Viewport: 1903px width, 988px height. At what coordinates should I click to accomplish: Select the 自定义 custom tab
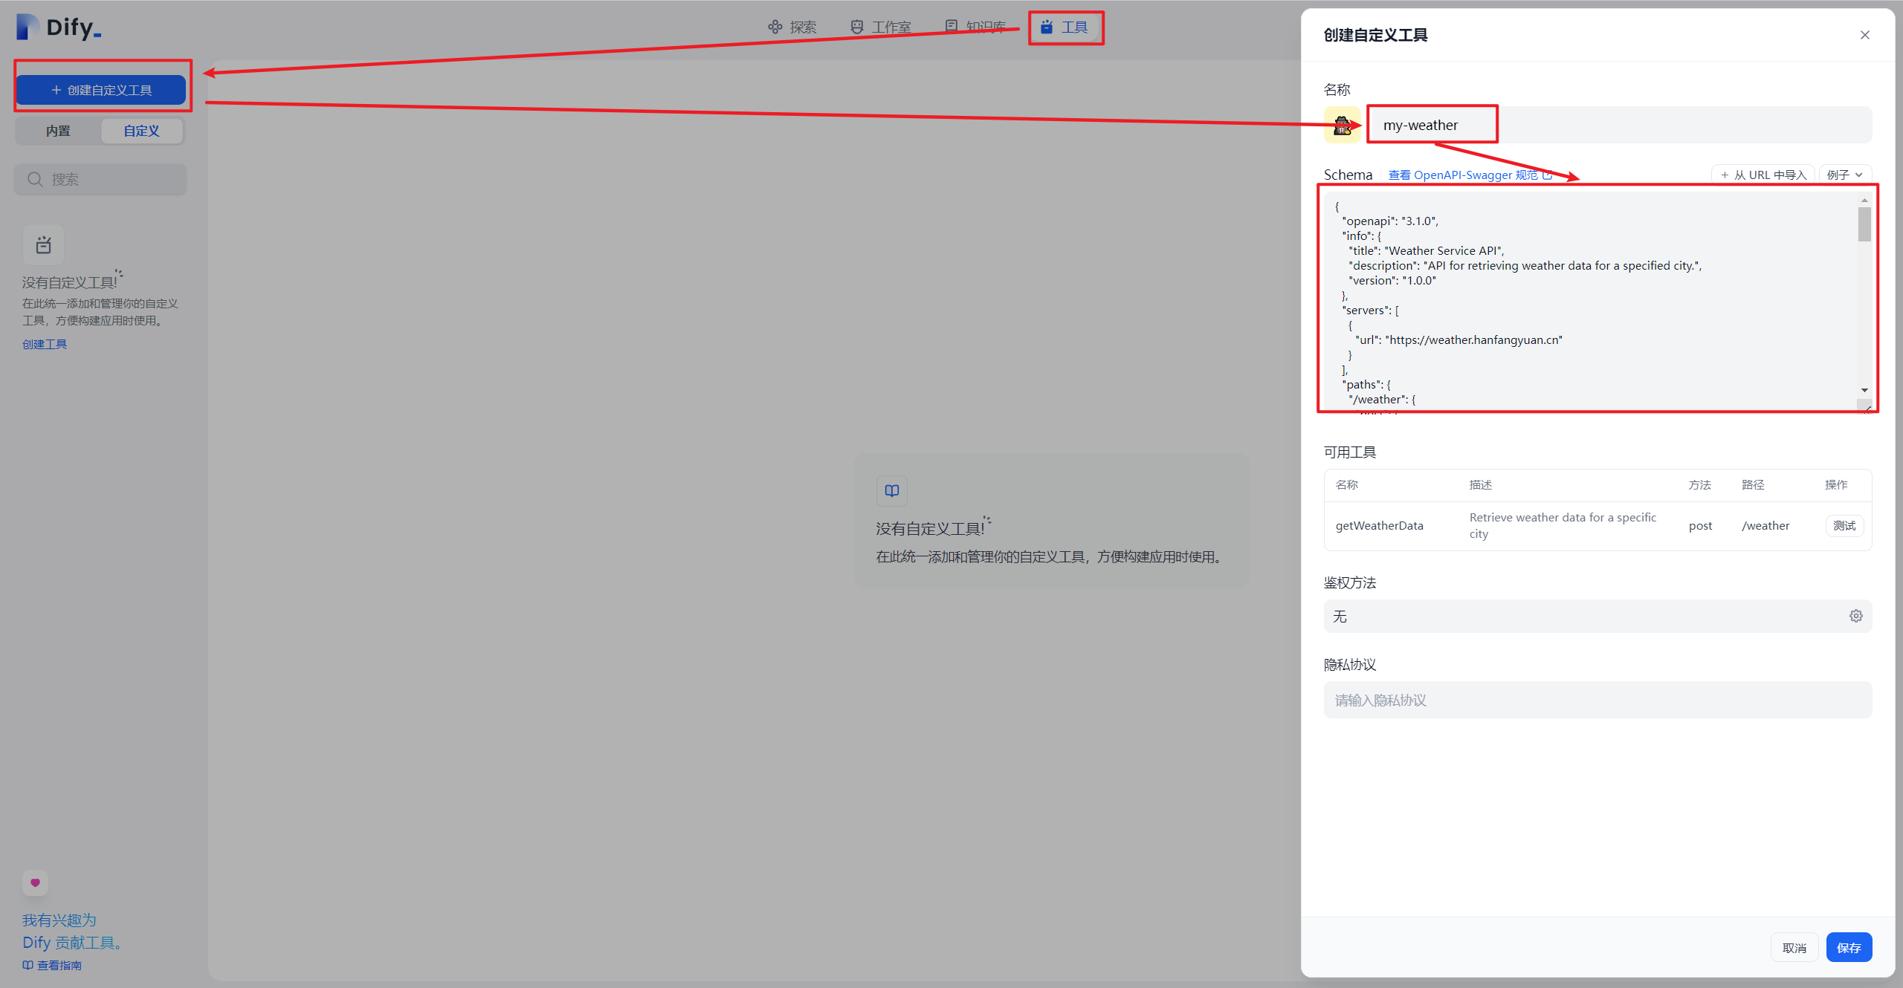coord(141,131)
